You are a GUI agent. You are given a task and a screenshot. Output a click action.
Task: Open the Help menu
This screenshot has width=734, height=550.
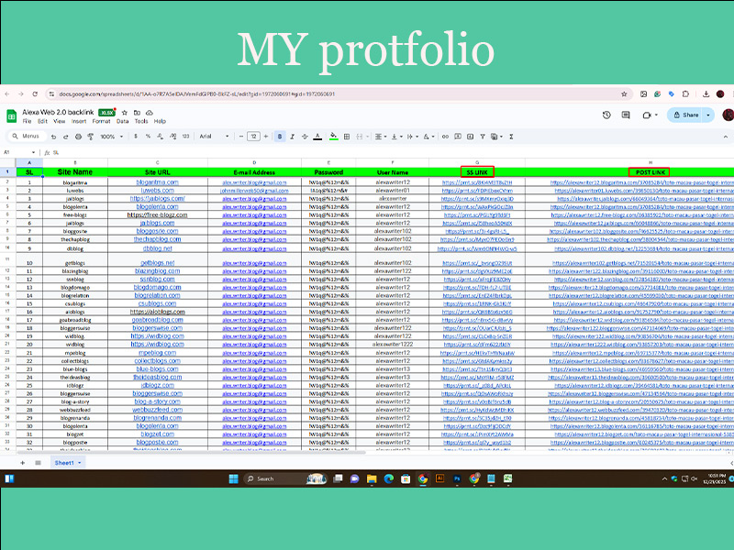click(x=160, y=121)
